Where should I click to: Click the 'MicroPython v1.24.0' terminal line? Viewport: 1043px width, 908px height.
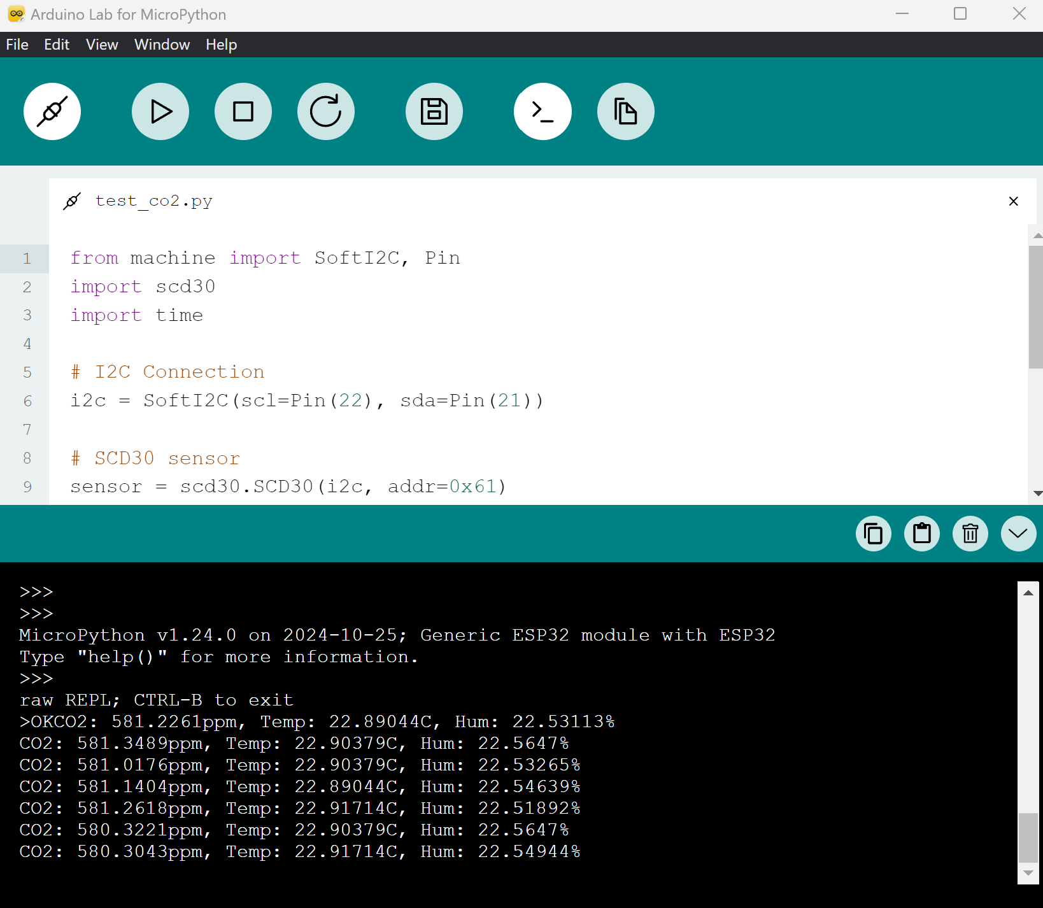pos(397,635)
